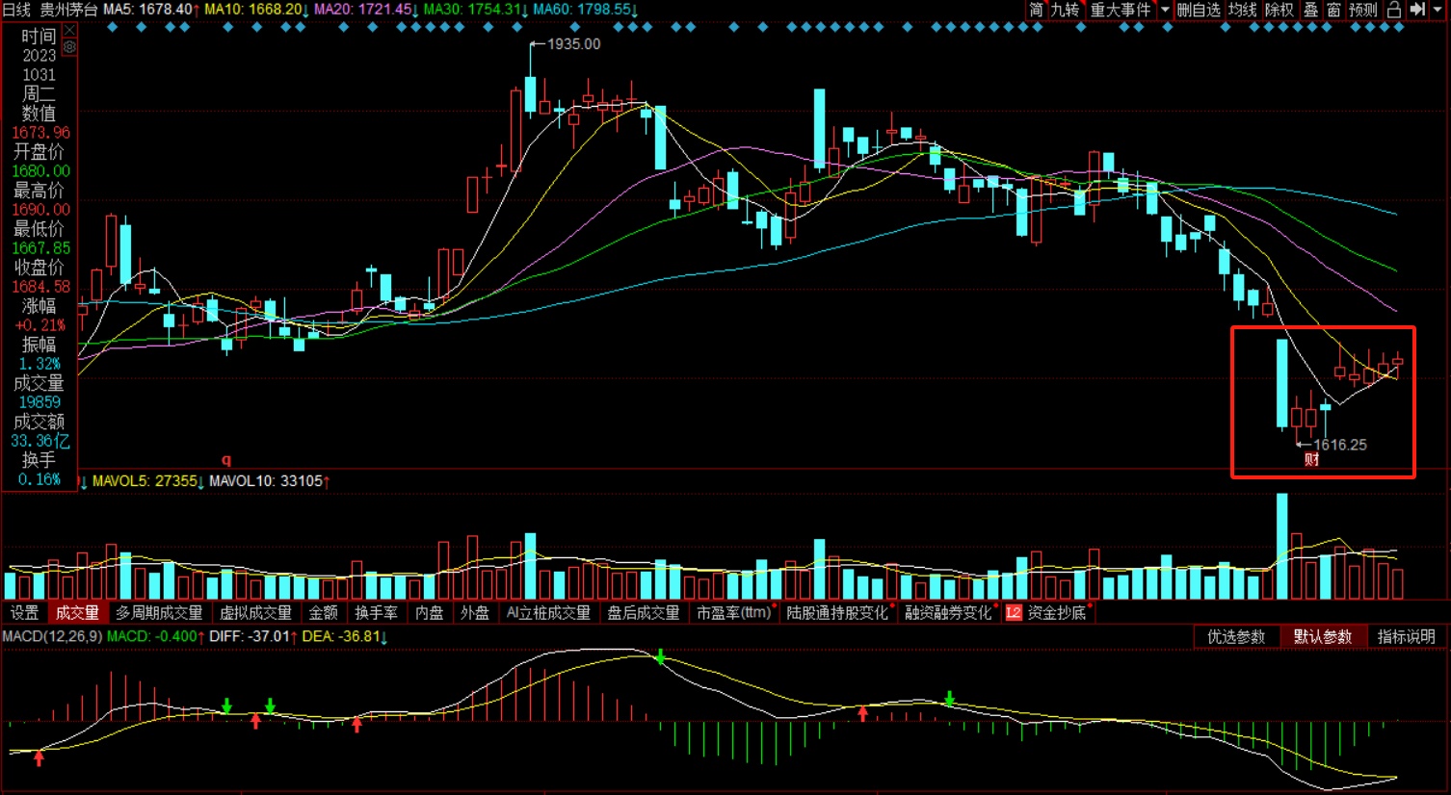1451x795 pixels.
Task: Select the 金额 tab
Action: [323, 613]
